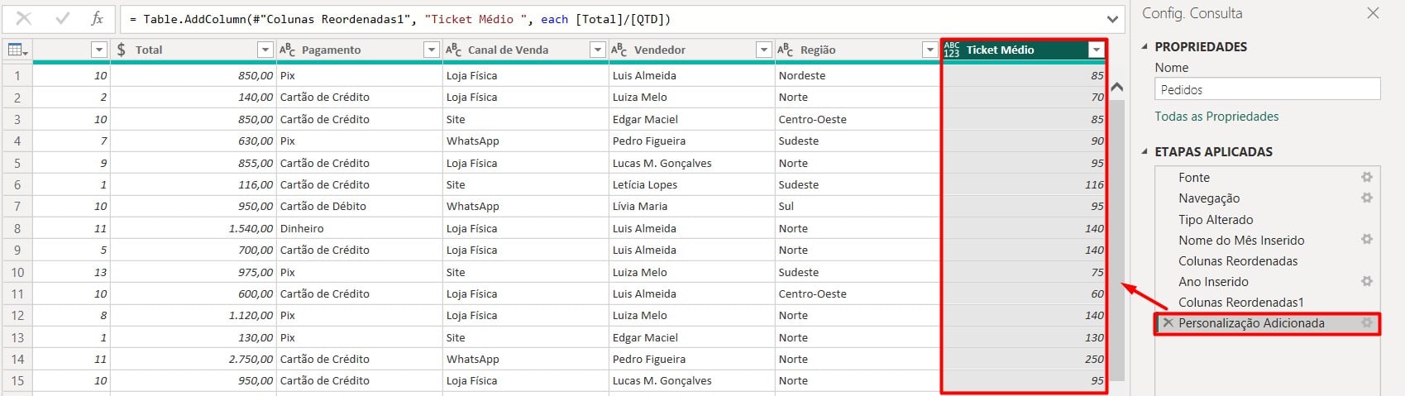Select the Total column header
Image resolution: width=1405 pixels, height=396 pixels.
194,50
